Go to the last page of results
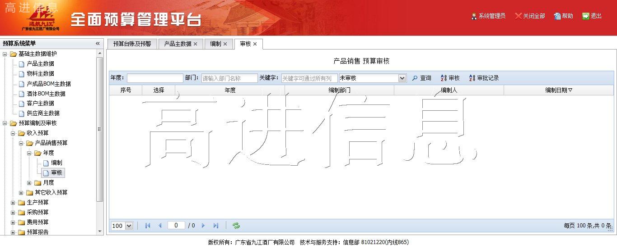The height and width of the screenshot is (249, 617). tap(216, 226)
